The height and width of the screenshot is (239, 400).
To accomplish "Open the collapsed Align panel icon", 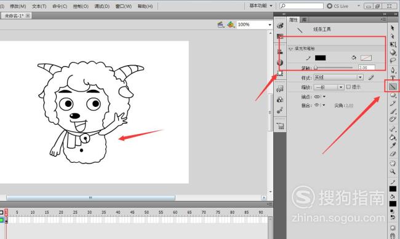I will 280,52.
